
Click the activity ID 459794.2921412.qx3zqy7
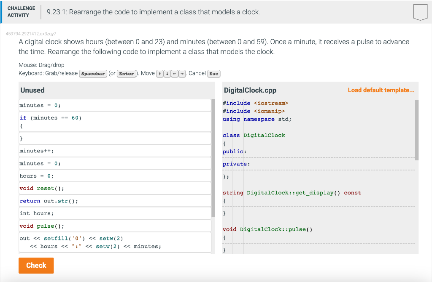31,34
